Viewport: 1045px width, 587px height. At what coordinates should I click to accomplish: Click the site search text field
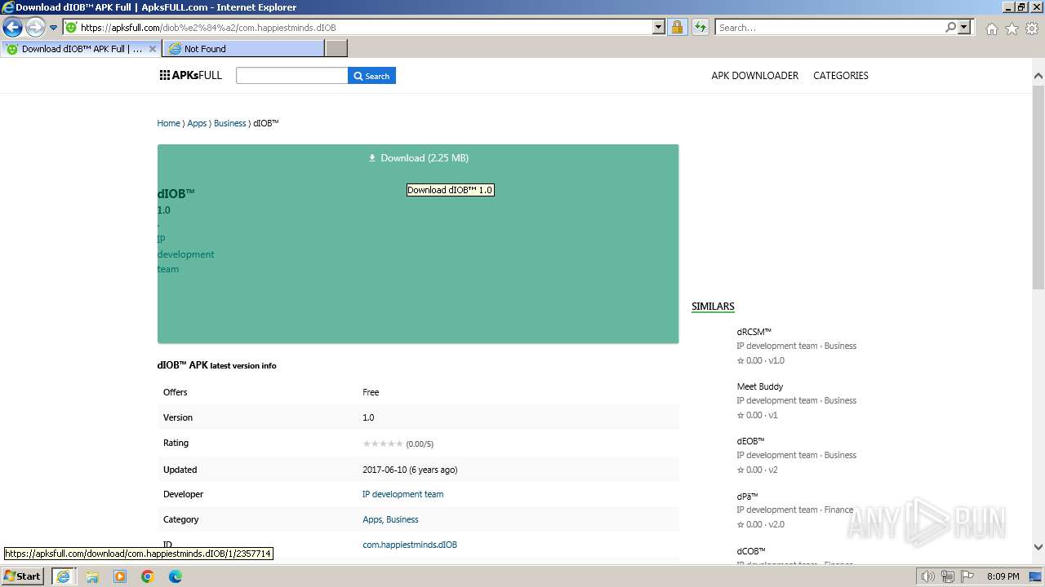pos(291,76)
